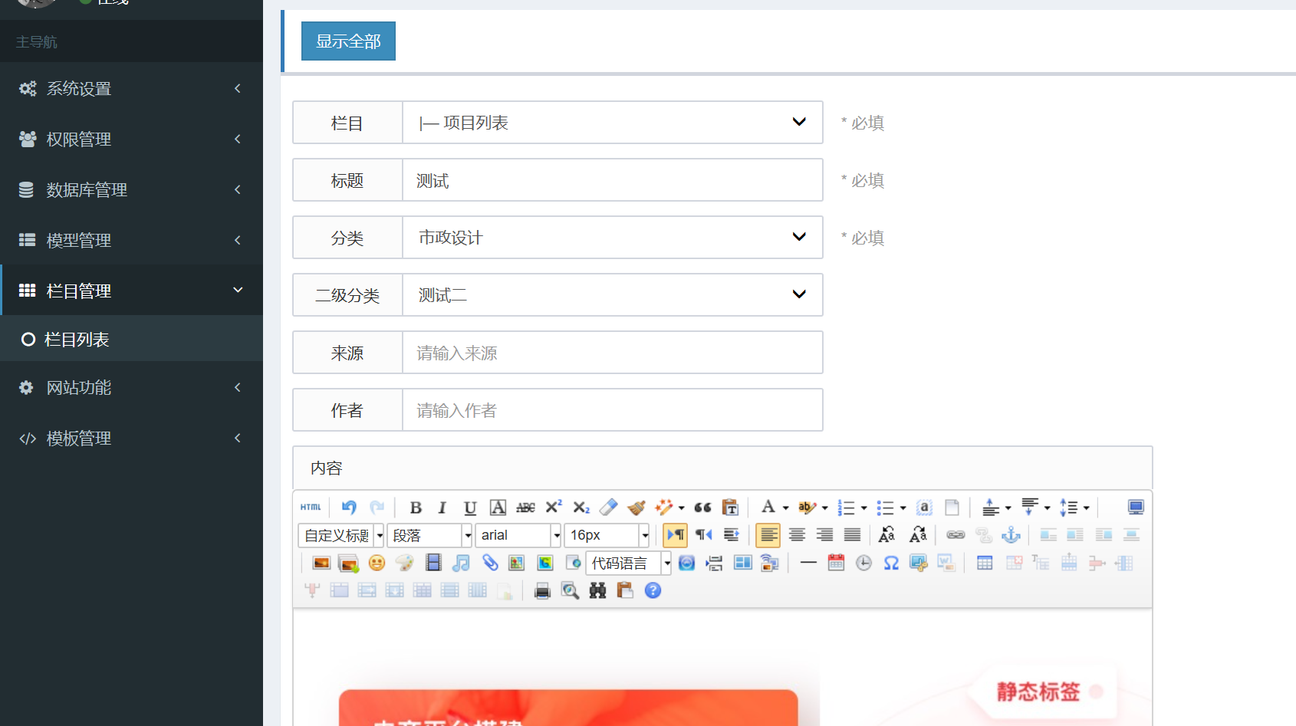Image resolution: width=1296 pixels, height=726 pixels.
Task: Open the 栏目 dropdown showing 项目列表
Action: point(613,123)
